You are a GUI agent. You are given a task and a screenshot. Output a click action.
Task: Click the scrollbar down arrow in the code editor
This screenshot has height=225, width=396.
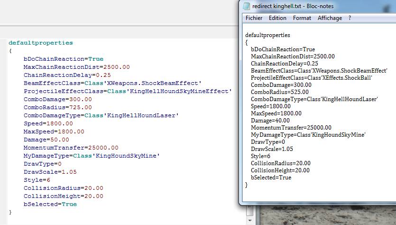[x=249, y=221]
